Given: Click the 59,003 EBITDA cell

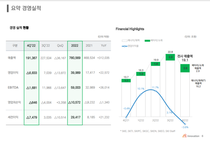Looking at the screenshot, I should pyautogui.click(x=76, y=88).
